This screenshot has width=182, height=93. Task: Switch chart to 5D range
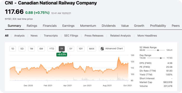click(22, 49)
